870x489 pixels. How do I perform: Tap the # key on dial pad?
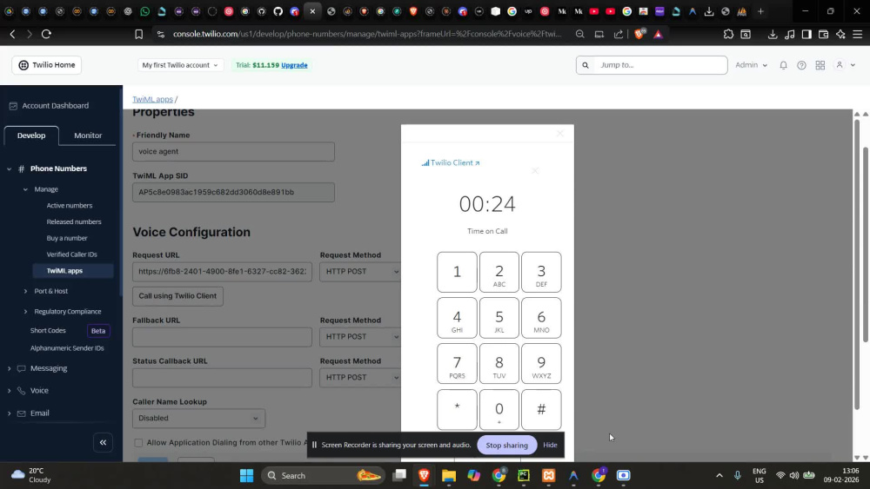point(541,410)
